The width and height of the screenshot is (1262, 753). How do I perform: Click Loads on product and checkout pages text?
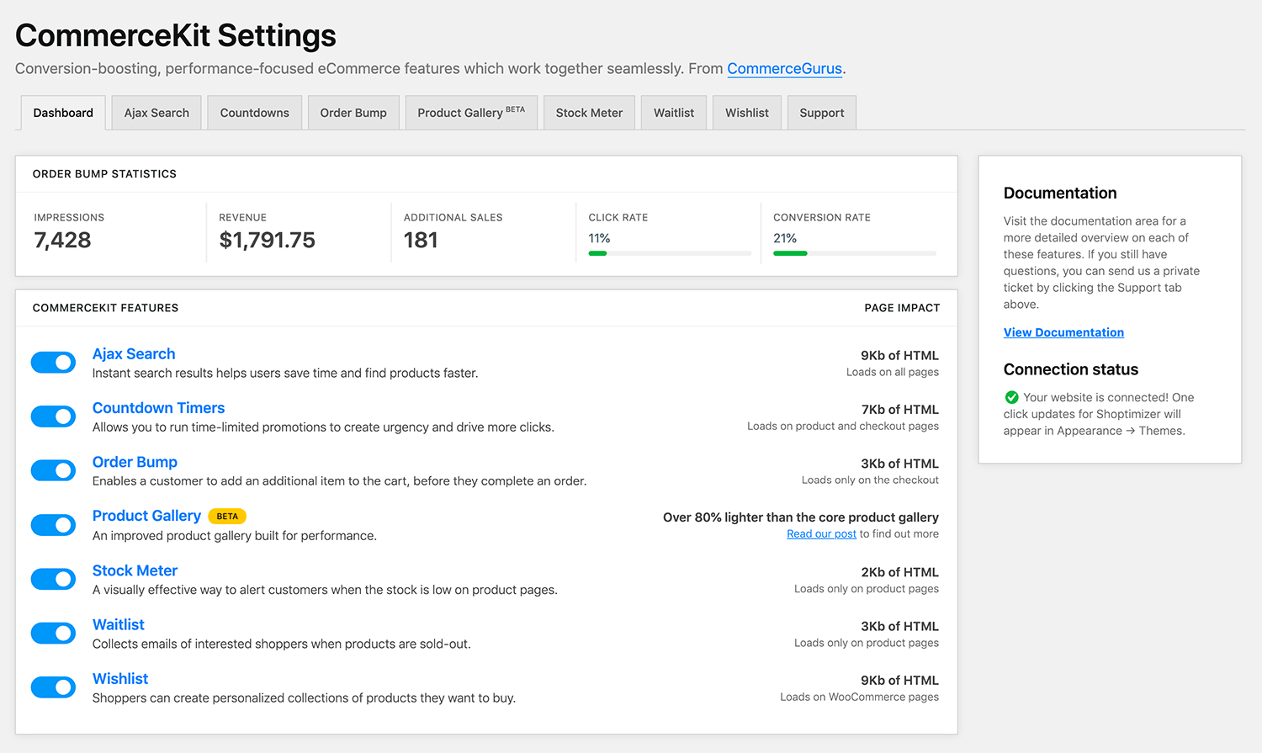pyautogui.click(x=843, y=427)
